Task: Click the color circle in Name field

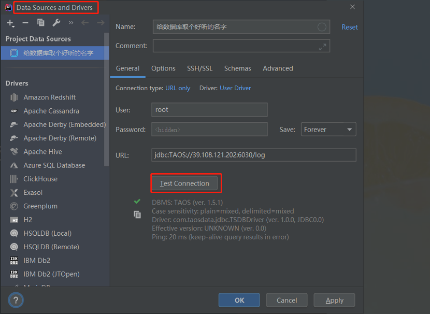Action: tap(322, 27)
